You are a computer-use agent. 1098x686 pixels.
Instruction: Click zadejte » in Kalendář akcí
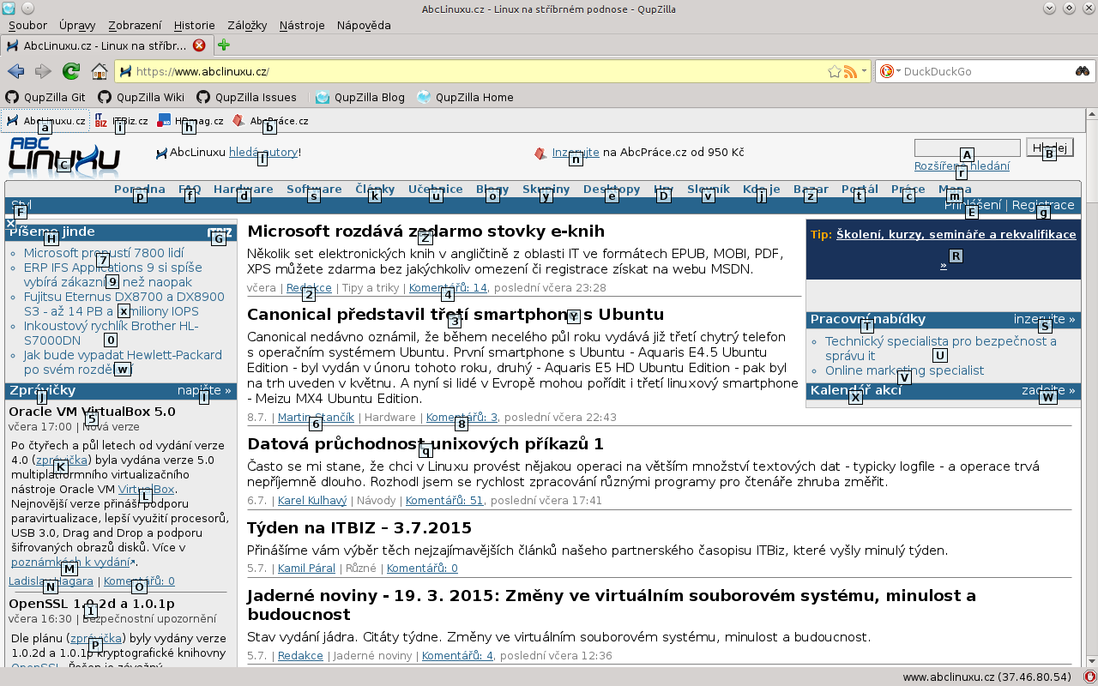[1048, 390]
